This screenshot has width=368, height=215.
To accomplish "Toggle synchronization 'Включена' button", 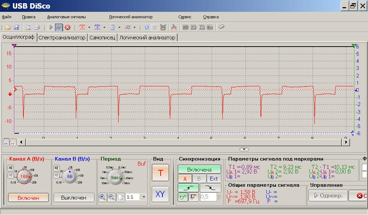I will pos(199,169).
